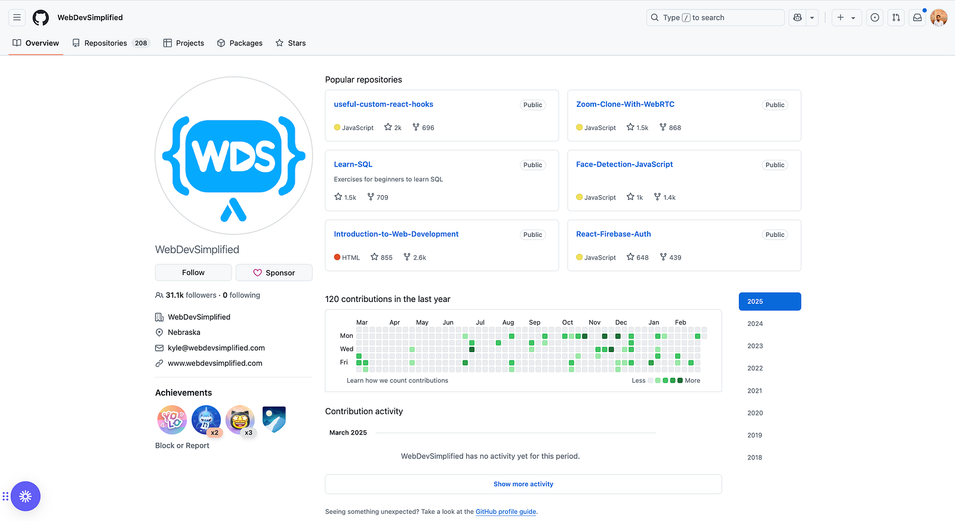This screenshot has width=955, height=521.
Task: View stargazers of Introduction-to-Web-Development (855)
Action: [381, 257]
